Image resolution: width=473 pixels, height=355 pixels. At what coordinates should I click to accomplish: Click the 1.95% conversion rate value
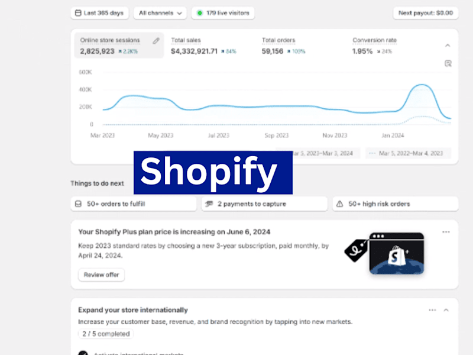(x=362, y=51)
